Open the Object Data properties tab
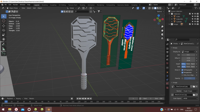 coord(167,83)
